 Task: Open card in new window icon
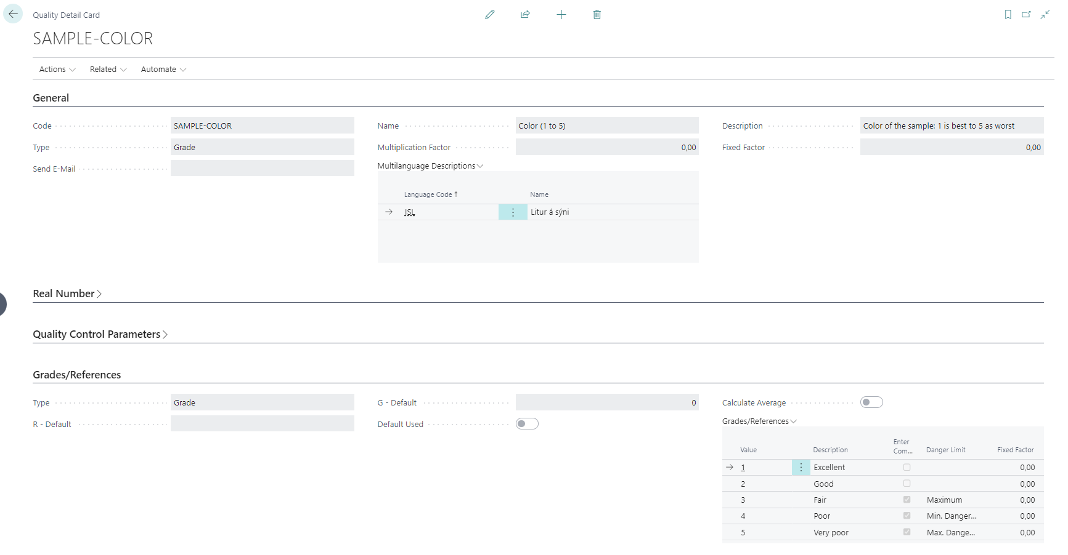[1026, 15]
